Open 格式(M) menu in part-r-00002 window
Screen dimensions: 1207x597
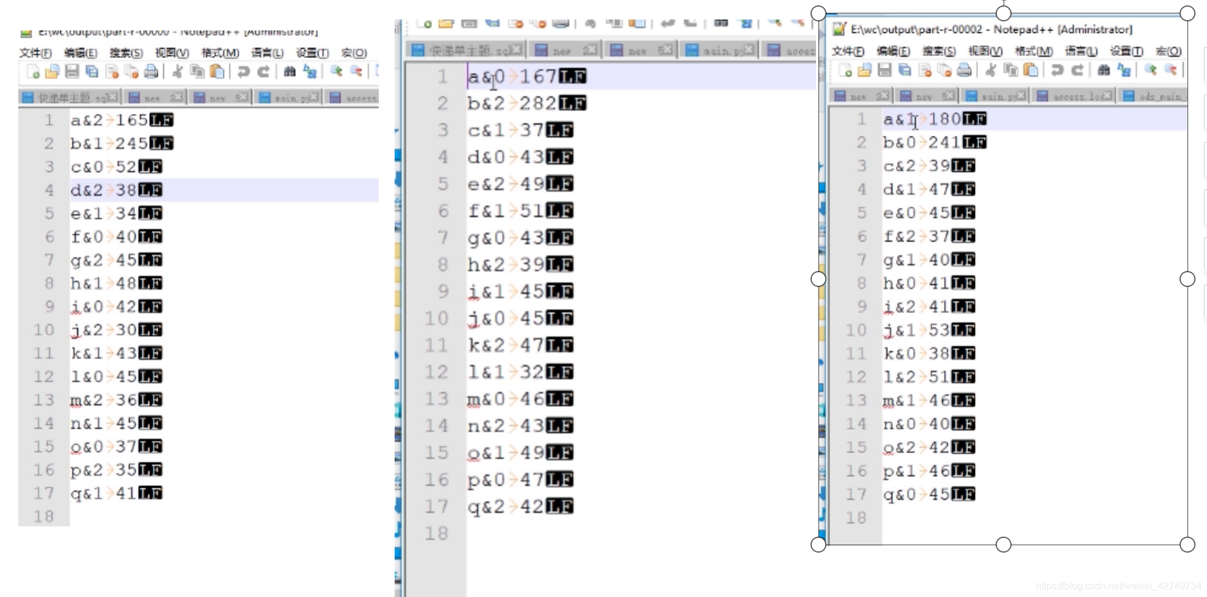tap(1033, 51)
